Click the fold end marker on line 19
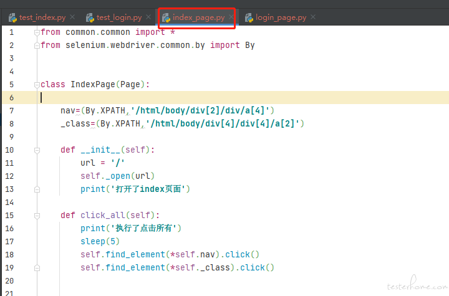449x296 pixels. (x=37, y=268)
